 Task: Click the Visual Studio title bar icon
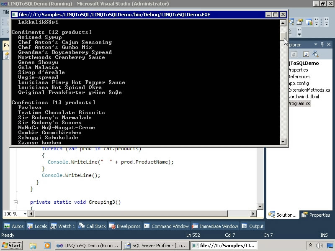point(4,4)
